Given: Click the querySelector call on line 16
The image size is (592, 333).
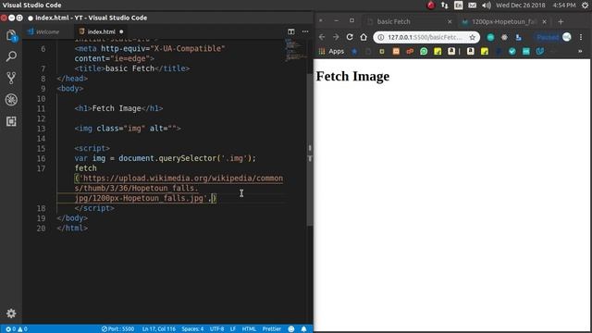Looking at the screenshot, I should pyautogui.click(x=187, y=158).
